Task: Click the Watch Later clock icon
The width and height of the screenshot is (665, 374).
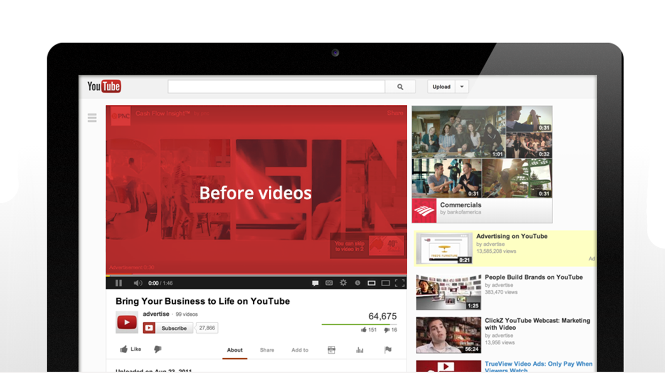Action: pos(357,283)
